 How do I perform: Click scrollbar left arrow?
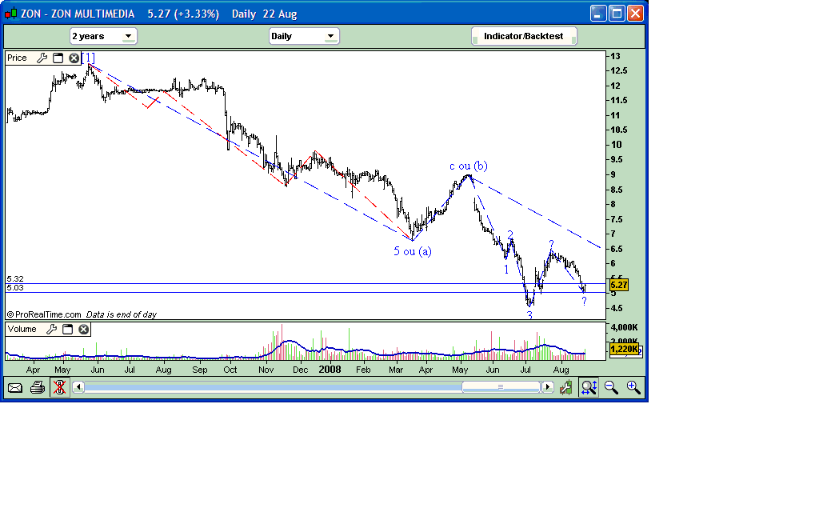click(x=78, y=387)
